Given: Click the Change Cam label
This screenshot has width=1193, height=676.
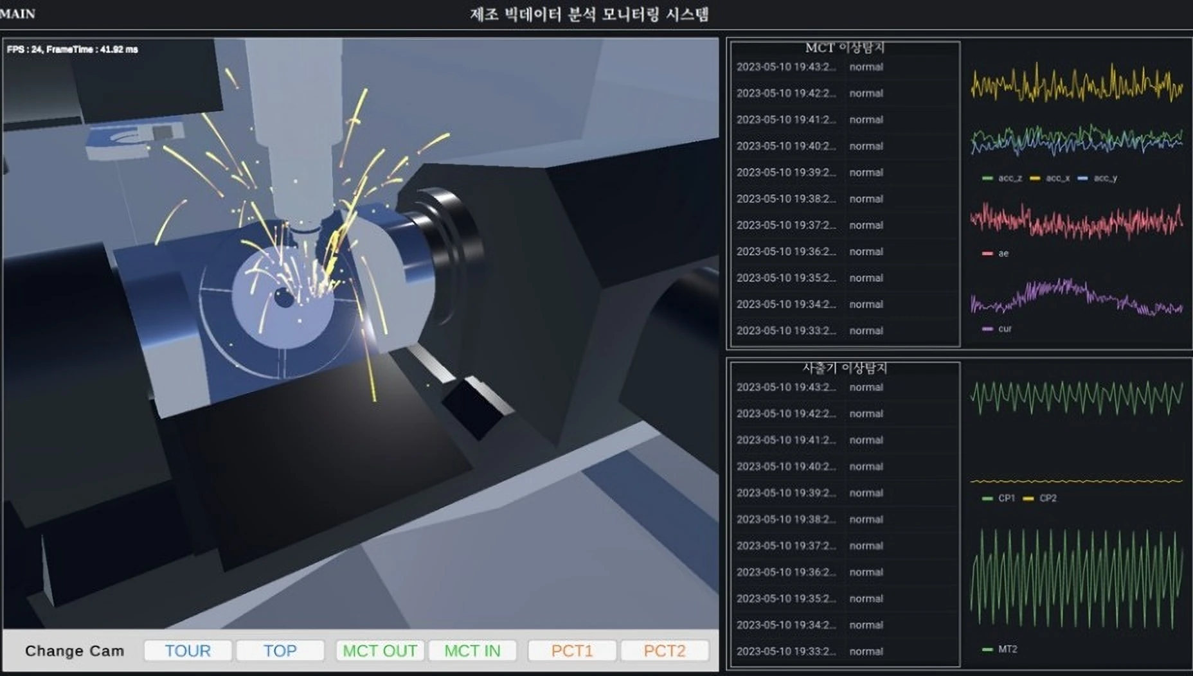Looking at the screenshot, I should 75,651.
